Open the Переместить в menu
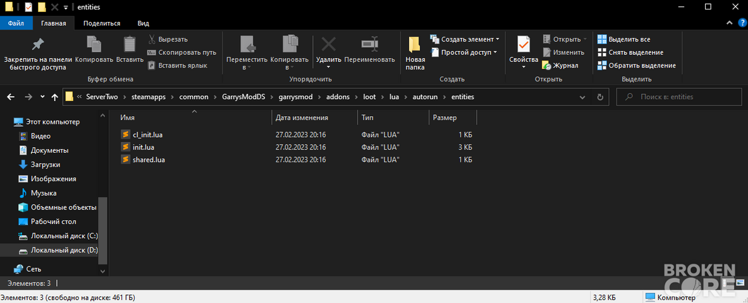This screenshot has width=748, height=303. [x=247, y=54]
